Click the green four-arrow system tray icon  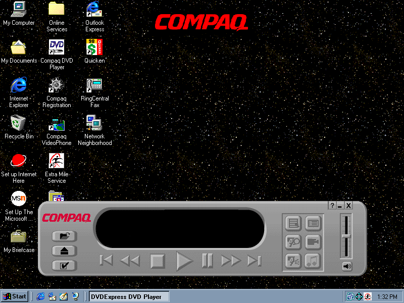point(359,296)
